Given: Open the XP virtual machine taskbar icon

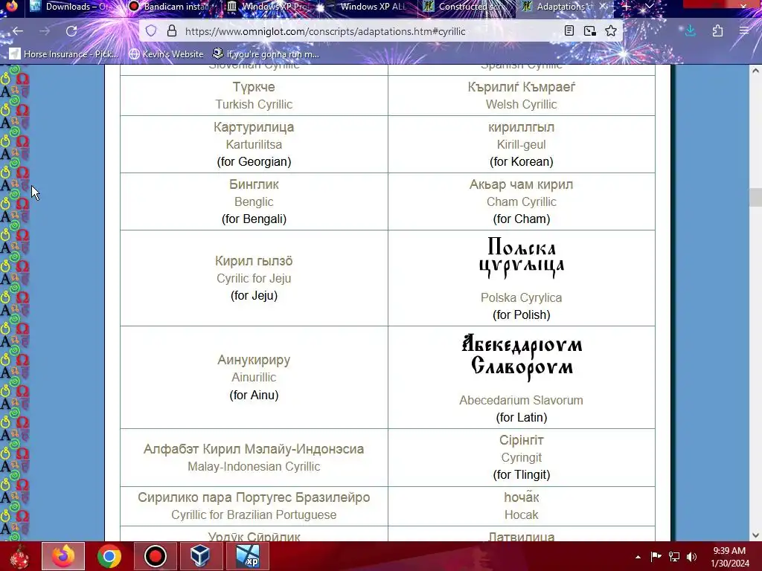Looking at the screenshot, I should coord(247,556).
